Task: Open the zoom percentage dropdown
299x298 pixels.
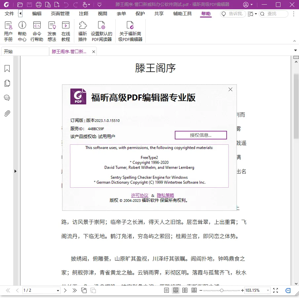Action: coord(268,290)
